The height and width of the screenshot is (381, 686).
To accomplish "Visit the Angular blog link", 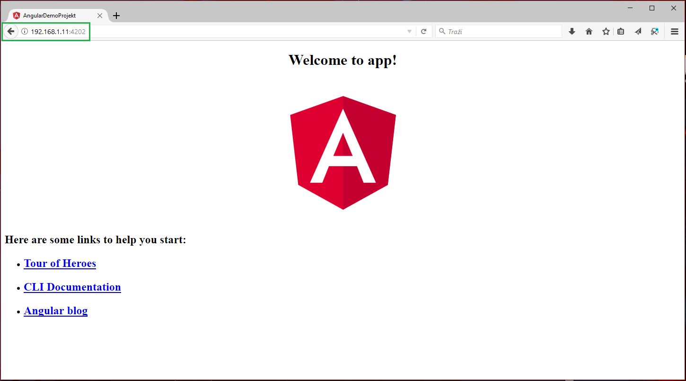I will (55, 311).
